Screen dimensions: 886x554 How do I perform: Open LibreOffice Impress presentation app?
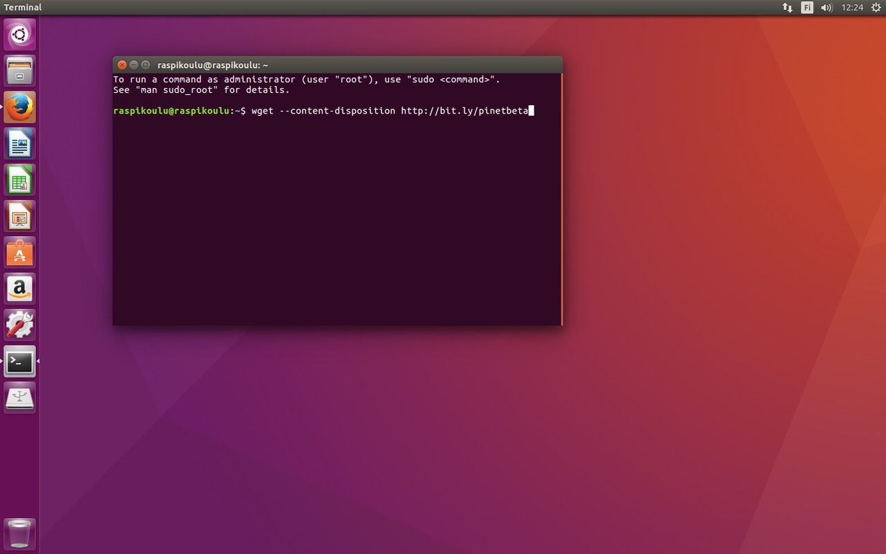pyautogui.click(x=19, y=217)
